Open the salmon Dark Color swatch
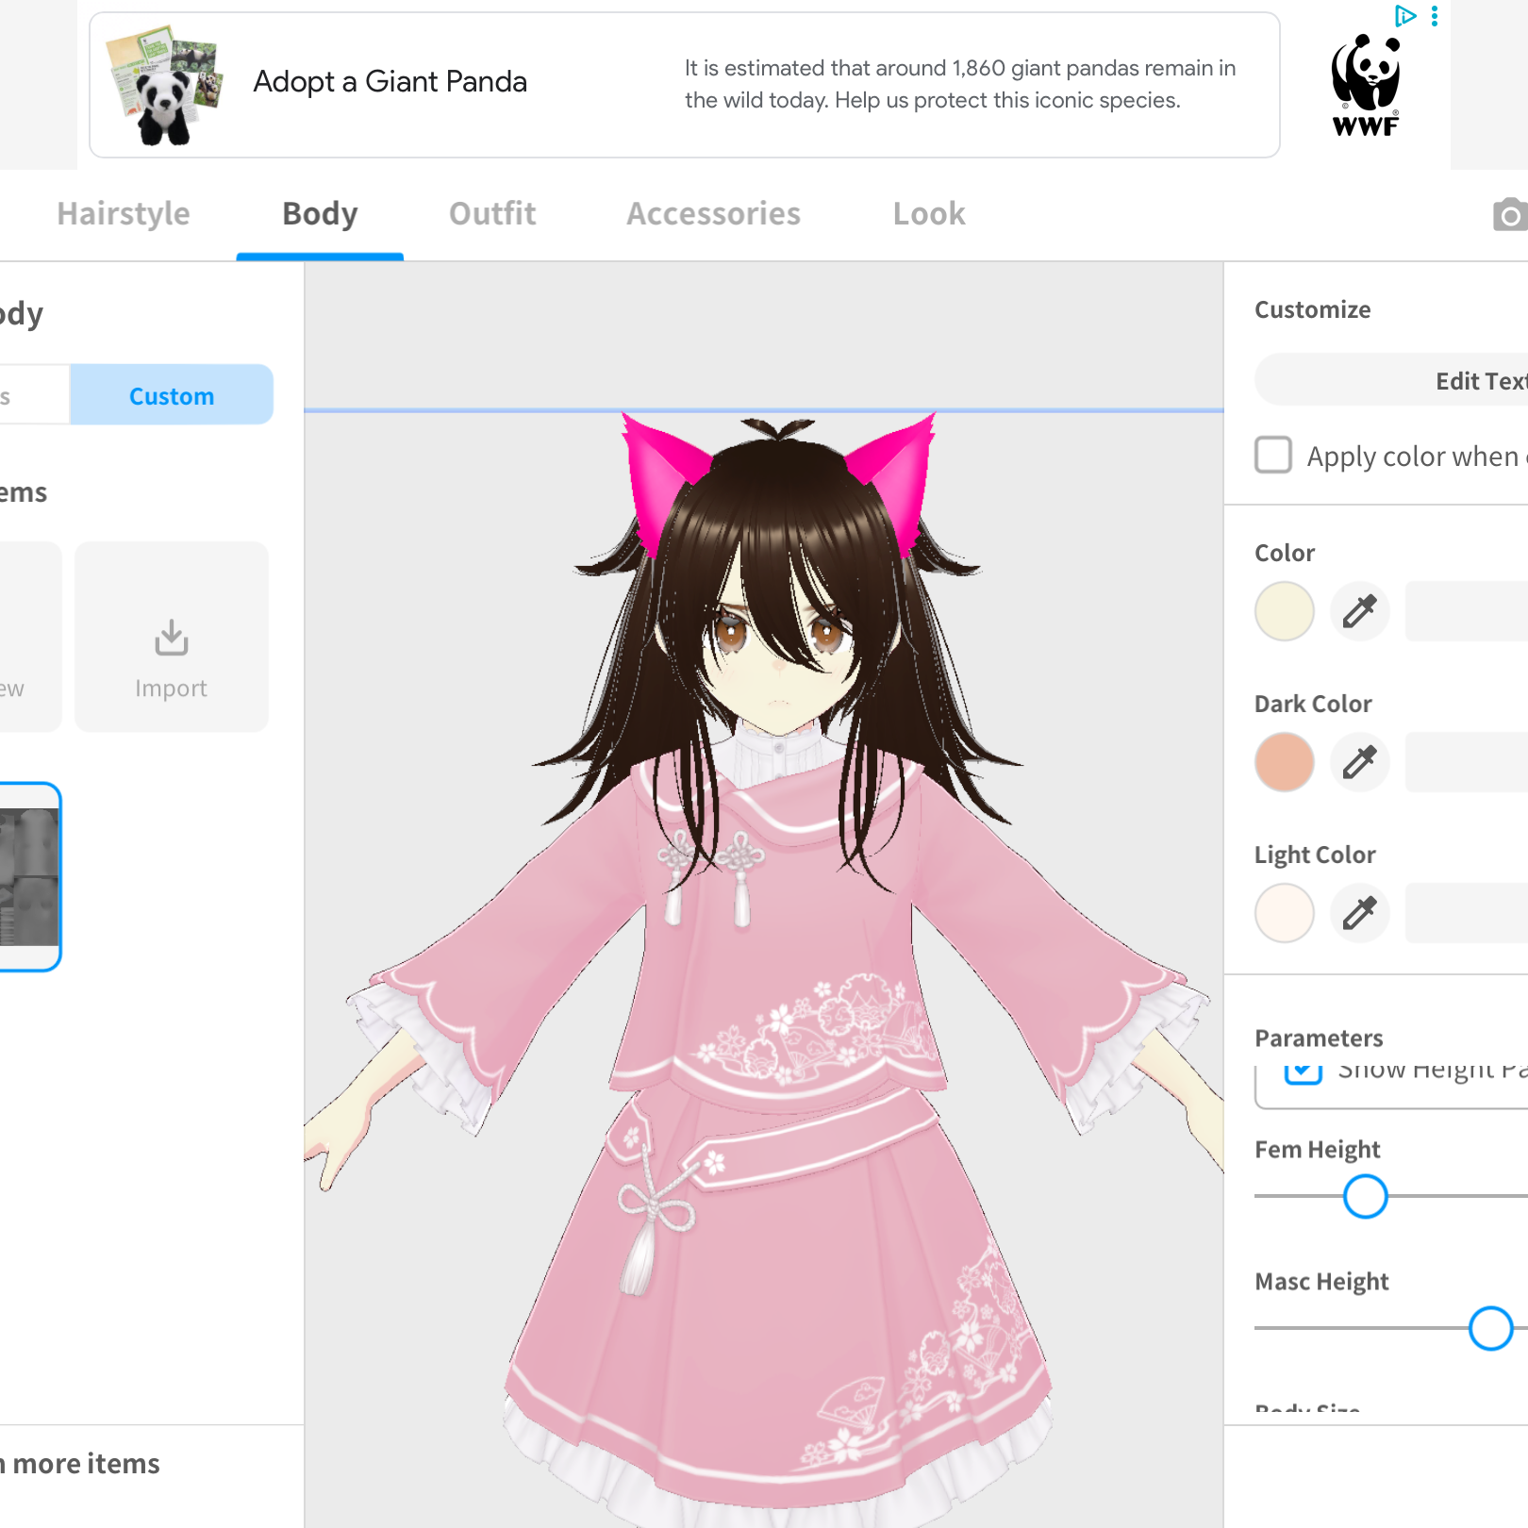The image size is (1528, 1528). click(1285, 762)
